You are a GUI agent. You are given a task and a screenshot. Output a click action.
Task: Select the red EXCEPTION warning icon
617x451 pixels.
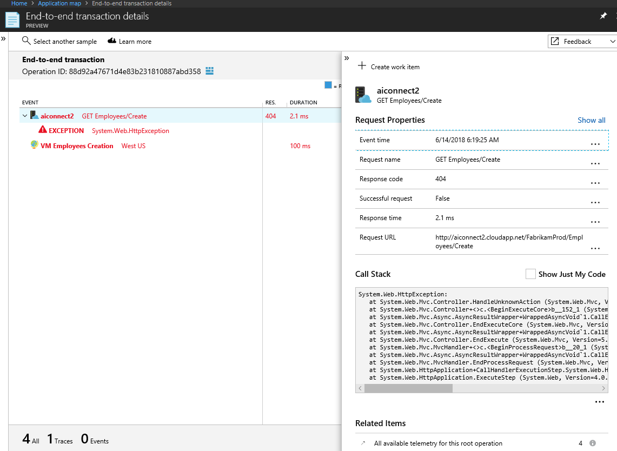pyautogui.click(x=43, y=130)
